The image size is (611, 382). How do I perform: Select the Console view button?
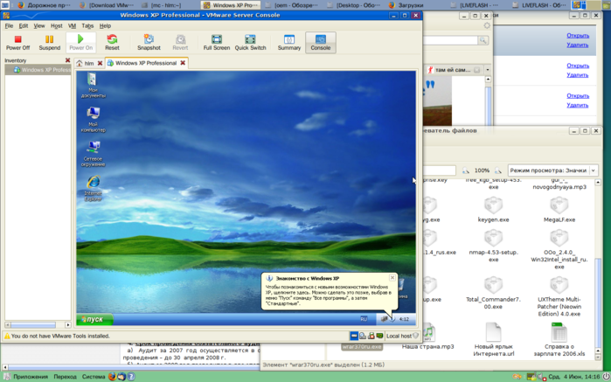coord(320,43)
